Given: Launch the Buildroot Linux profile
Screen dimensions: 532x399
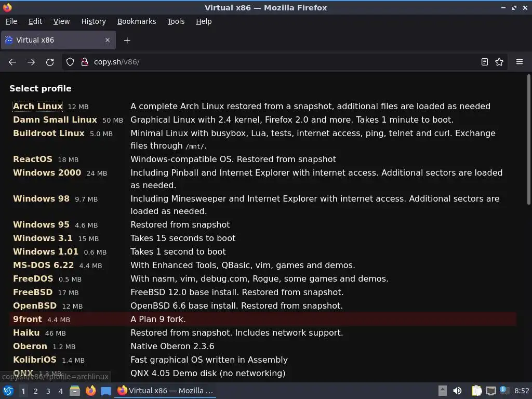Looking at the screenshot, I should 48,134.
